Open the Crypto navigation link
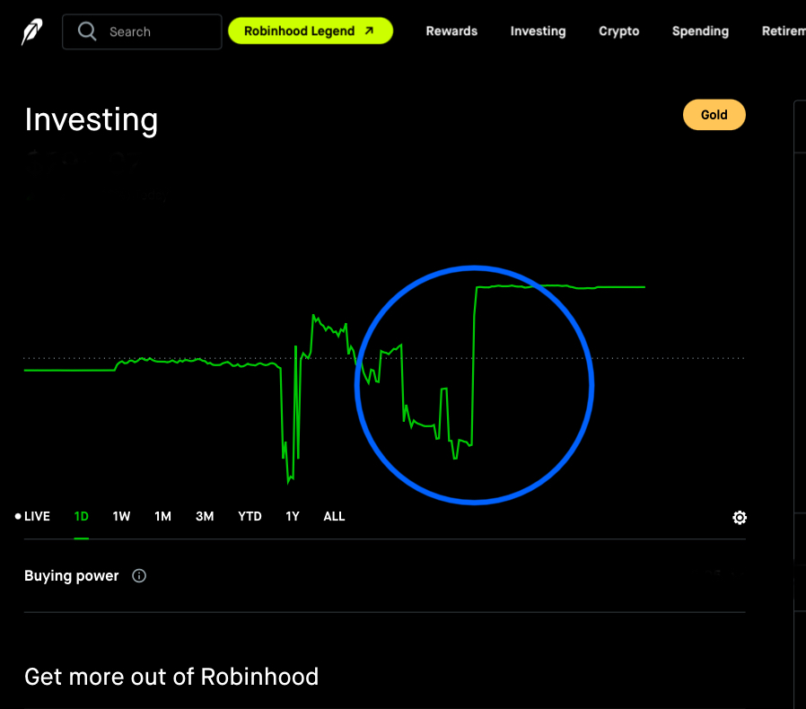The width and height of the screenshot is (806, 709). pyautogui.click(x=619, y=31)
